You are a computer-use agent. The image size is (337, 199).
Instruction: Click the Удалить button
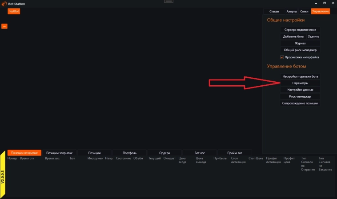tap(313, 36)
